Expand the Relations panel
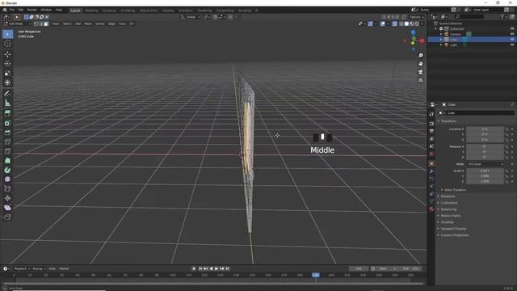The height and width of the screenshot is (291, 517). click(x=448, y=196)
